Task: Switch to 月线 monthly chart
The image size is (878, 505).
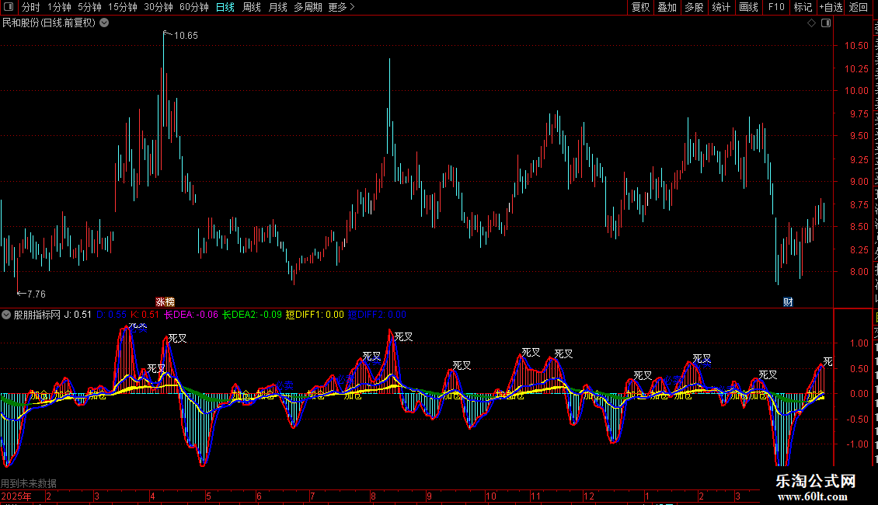Action: [277, 7]
